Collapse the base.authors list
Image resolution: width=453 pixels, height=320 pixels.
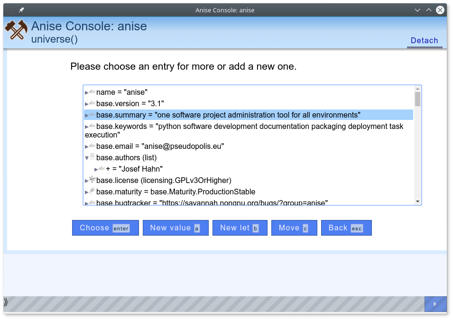click(87, 158)
